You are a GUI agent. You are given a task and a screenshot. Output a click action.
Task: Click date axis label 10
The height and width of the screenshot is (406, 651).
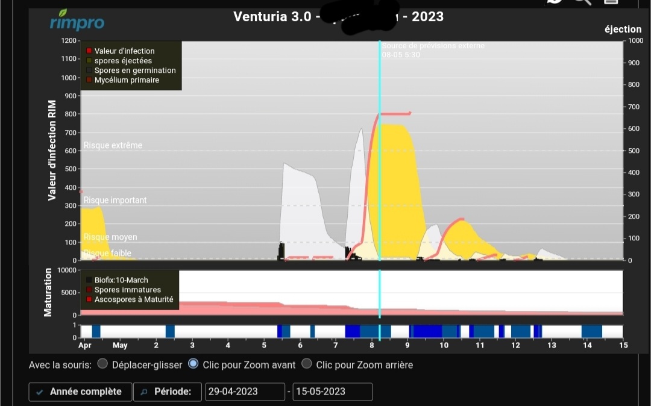click(x=444, y=345)
